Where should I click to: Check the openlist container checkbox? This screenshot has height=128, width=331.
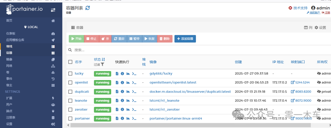click(x=70, y=82)
